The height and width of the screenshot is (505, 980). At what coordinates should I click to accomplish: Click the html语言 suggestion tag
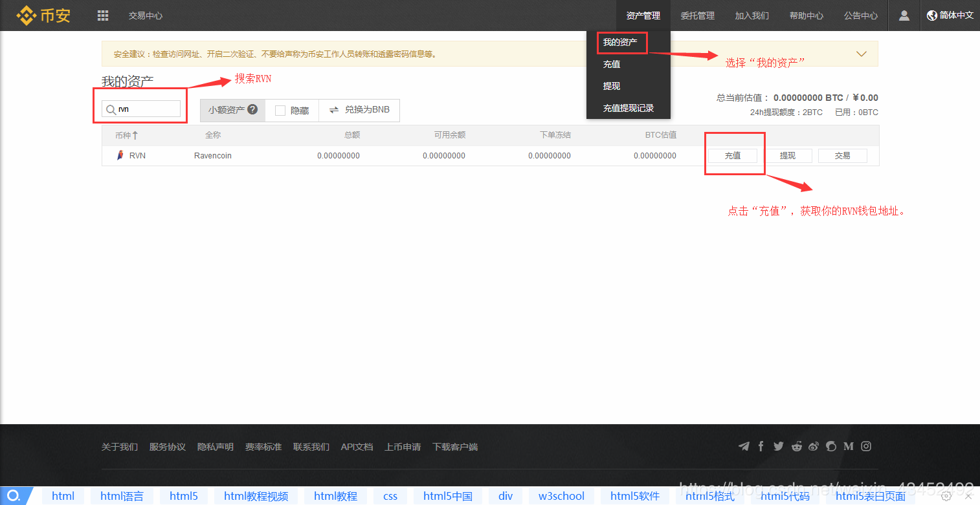click(122, 497)
